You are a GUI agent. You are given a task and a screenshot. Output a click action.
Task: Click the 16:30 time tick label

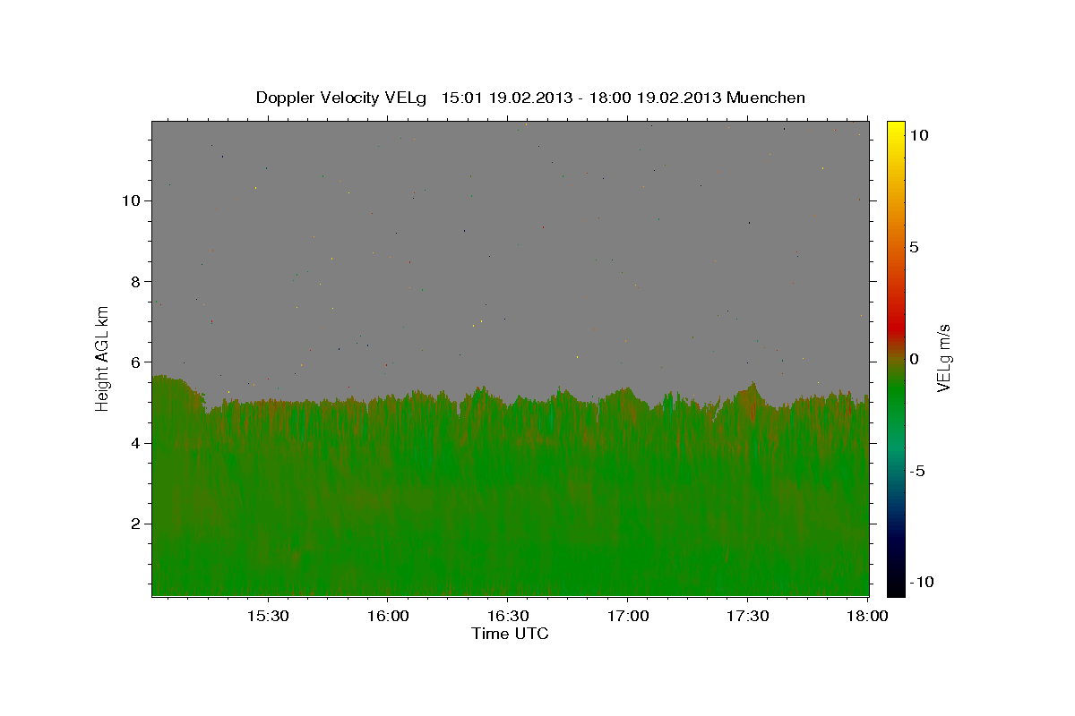click(508, 617)
